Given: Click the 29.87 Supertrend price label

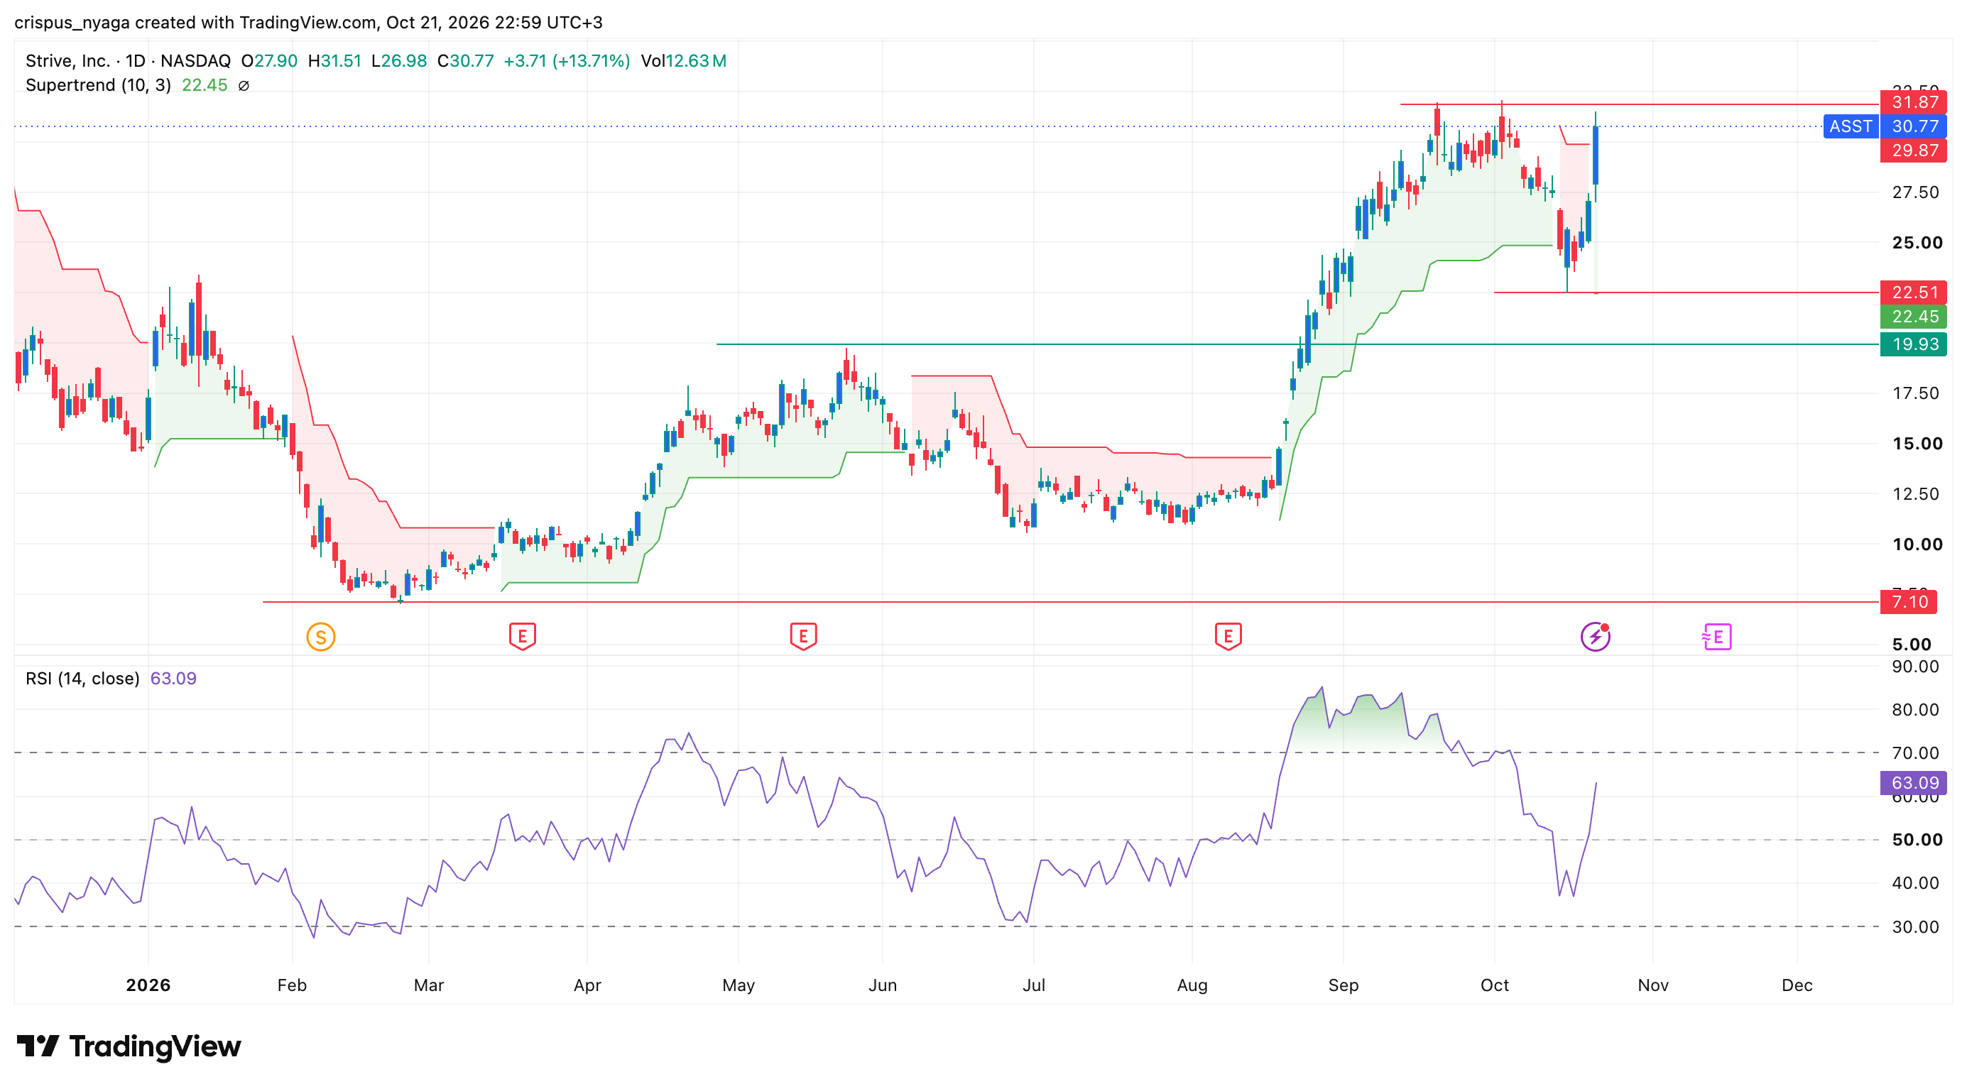Looking at the screenshot, I should point(1914,151).
